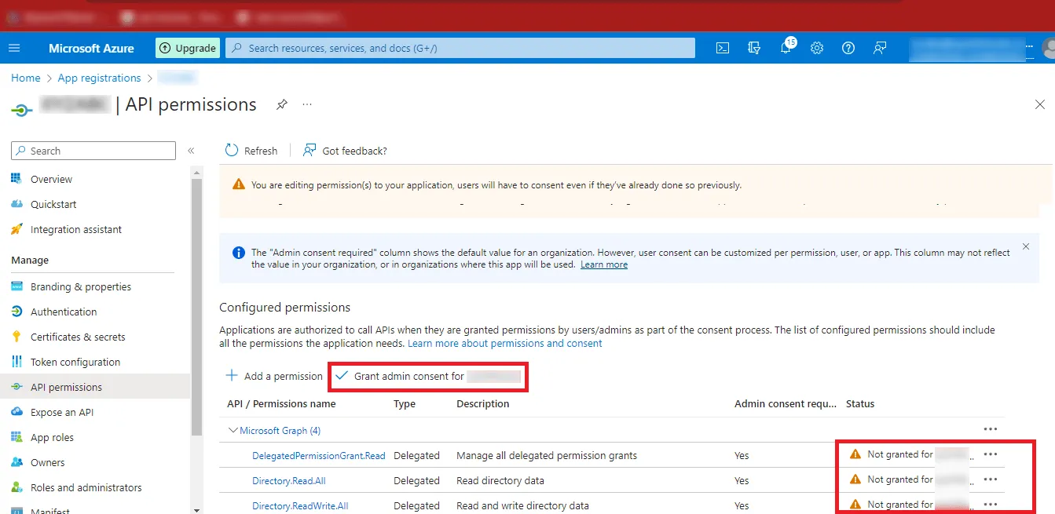This screenshot has height=514, width=1055.
Task: Open directories and subscriptions filter icon
Action: 754,48
